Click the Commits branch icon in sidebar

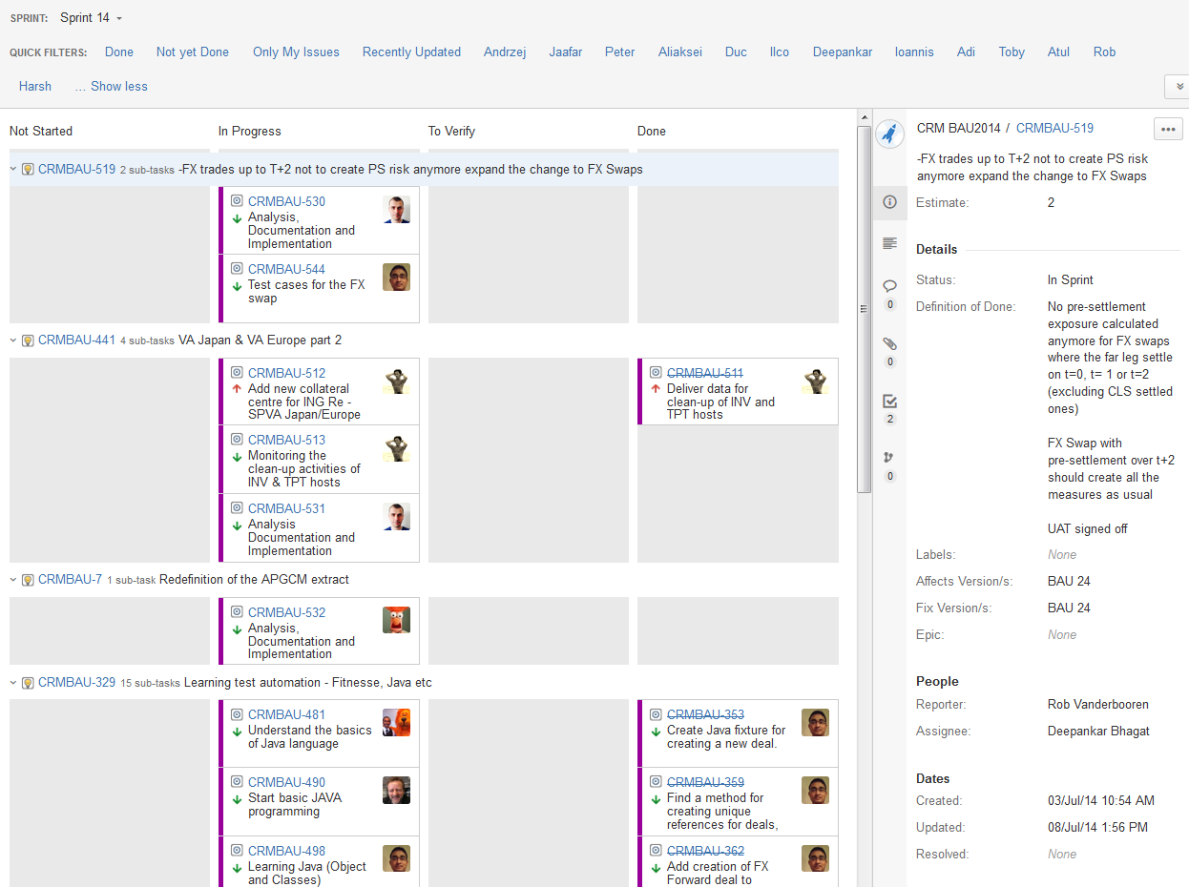[x=889, y=458]
